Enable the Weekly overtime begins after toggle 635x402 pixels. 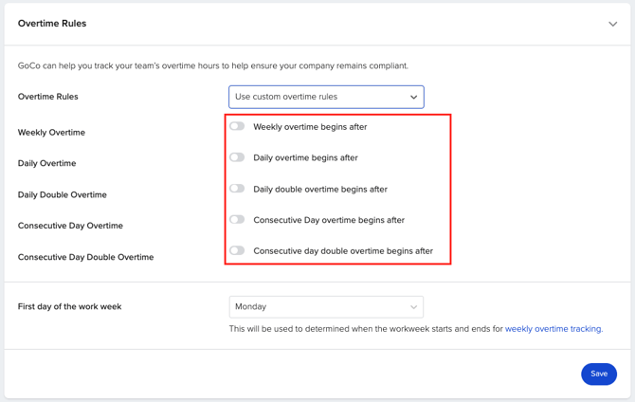(x=237, y=126)
